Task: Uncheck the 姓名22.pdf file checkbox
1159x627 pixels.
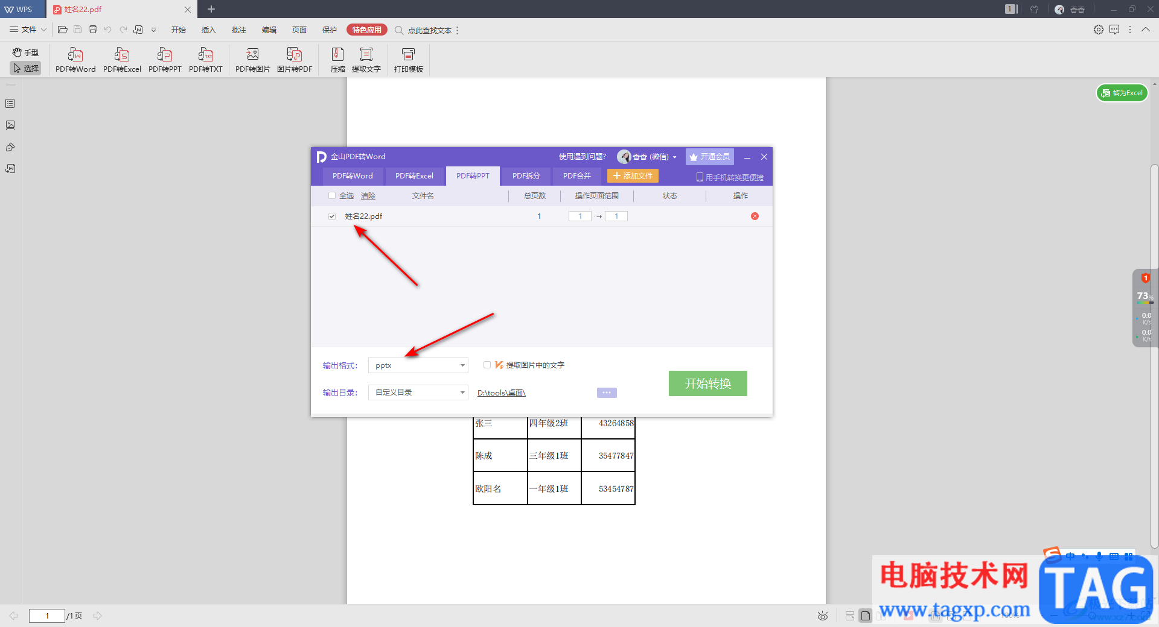Action: (x=332, y=216)
